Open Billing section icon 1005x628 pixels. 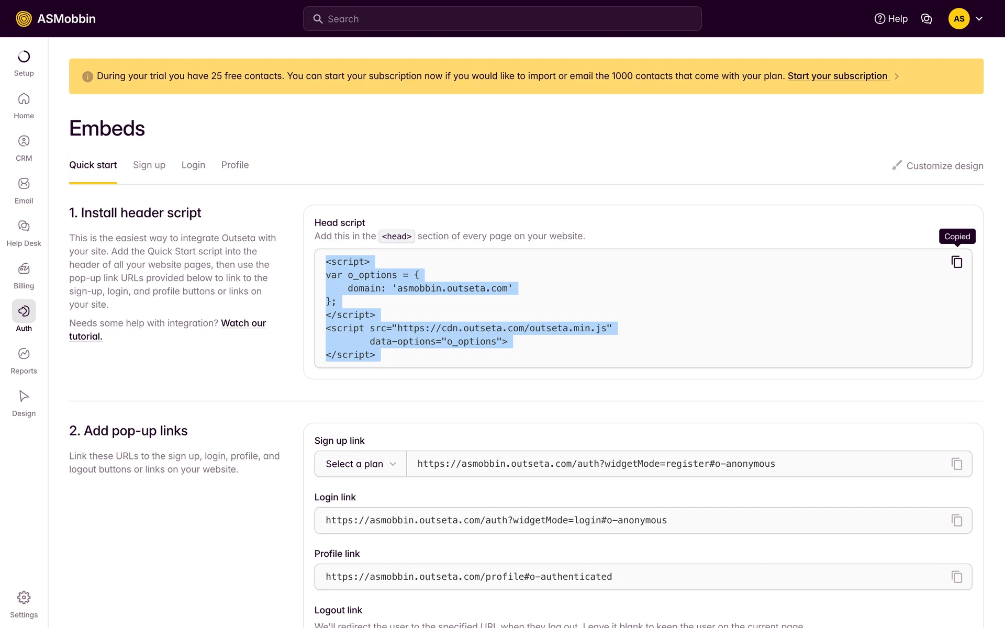(24, 269)
